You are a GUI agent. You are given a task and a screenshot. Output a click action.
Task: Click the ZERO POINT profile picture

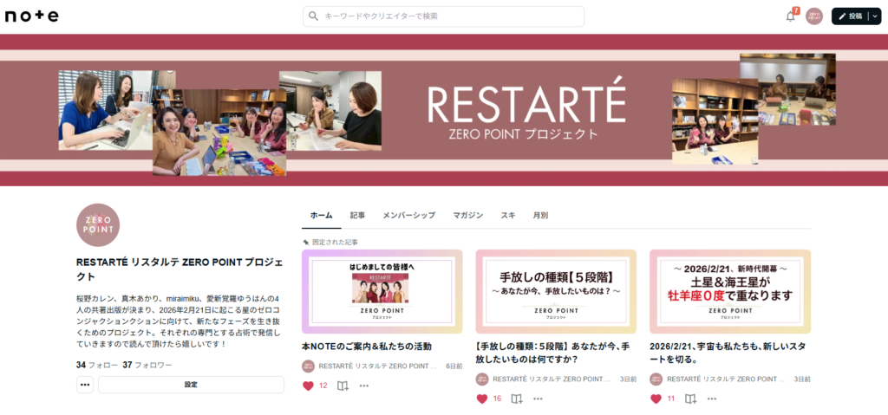[98, 225]
